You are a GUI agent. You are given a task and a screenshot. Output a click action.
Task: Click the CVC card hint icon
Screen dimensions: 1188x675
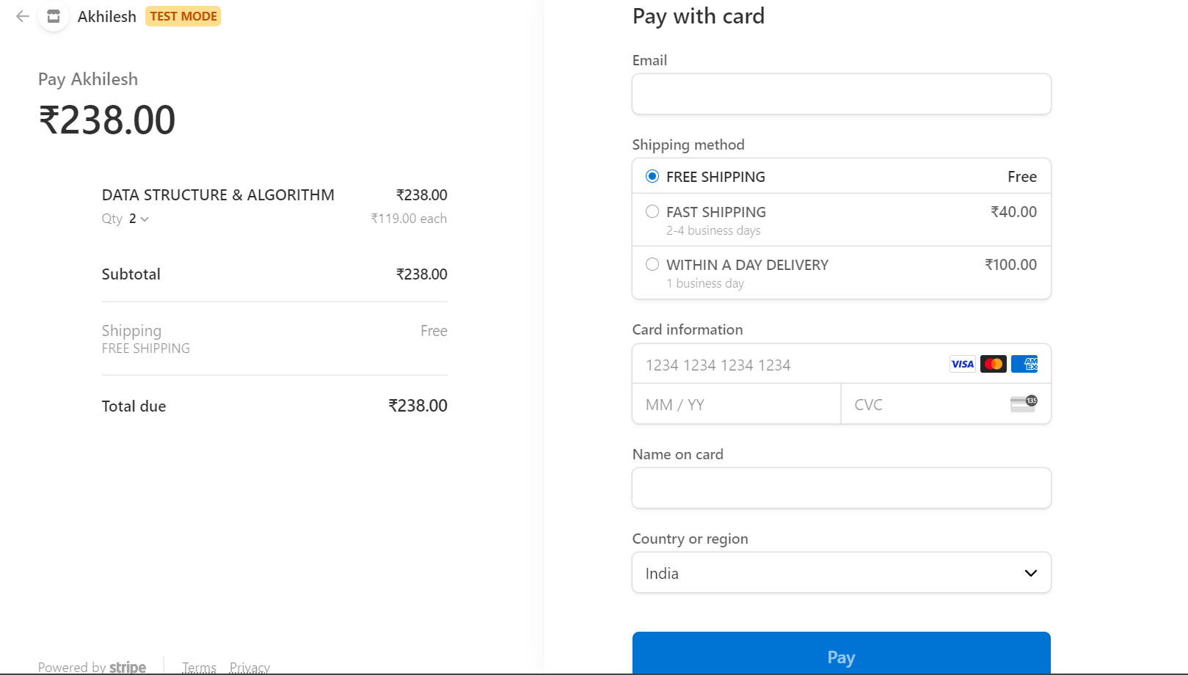(x=1024, y=403)
